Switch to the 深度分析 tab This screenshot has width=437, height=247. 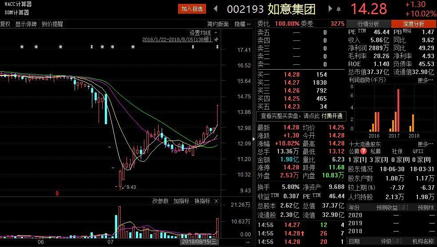413,24
